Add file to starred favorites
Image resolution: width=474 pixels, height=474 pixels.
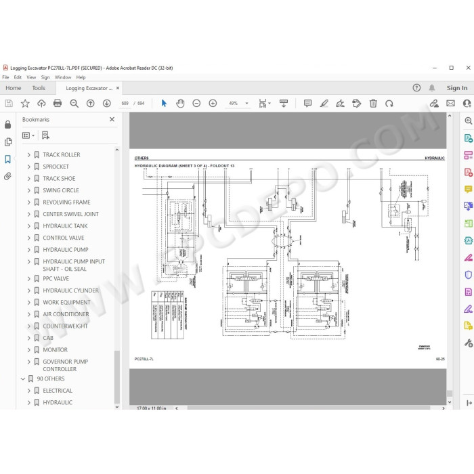tap(25, 104)
